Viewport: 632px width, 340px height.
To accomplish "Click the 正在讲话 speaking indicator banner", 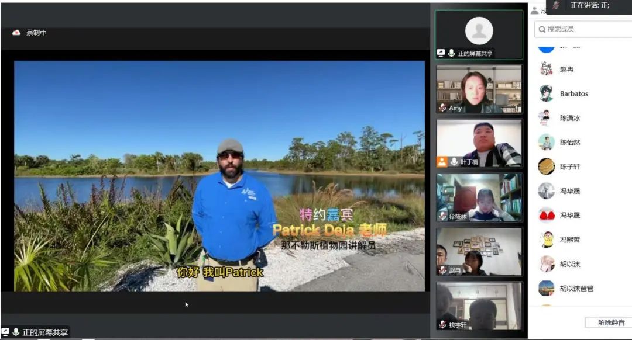I will click(x=589, y=6).
